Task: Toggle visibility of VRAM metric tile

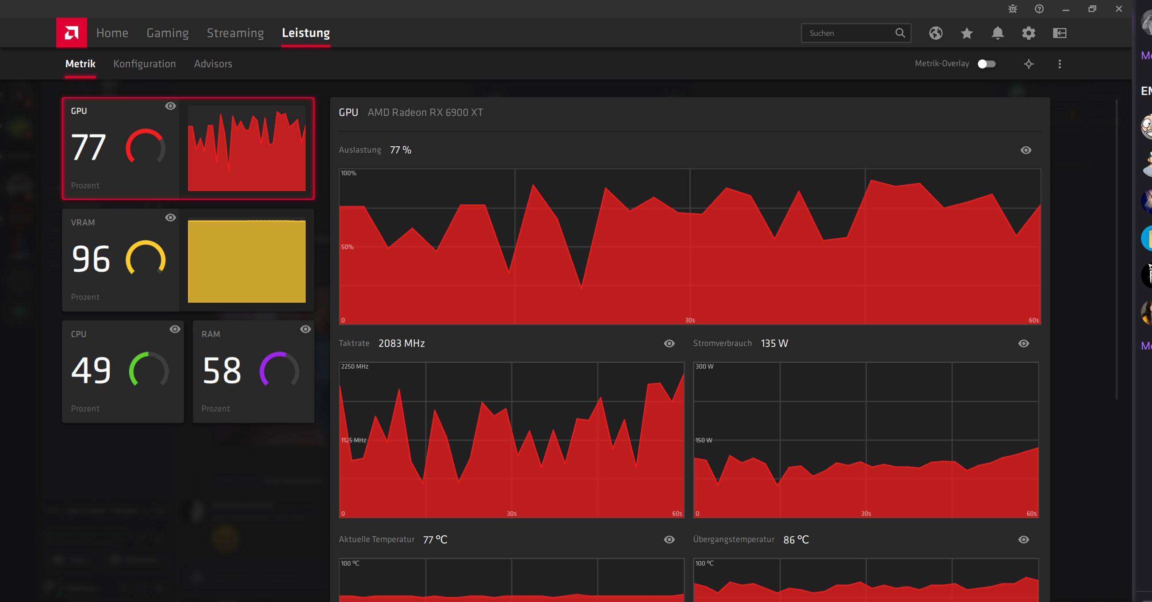Action: (170, 217)
